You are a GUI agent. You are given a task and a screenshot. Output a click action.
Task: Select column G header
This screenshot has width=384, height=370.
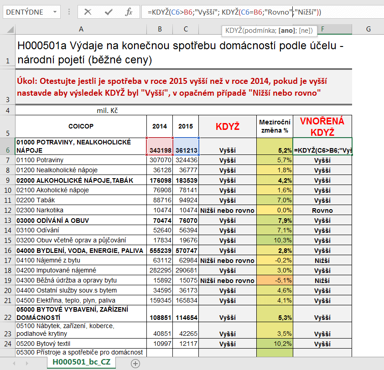368,29
